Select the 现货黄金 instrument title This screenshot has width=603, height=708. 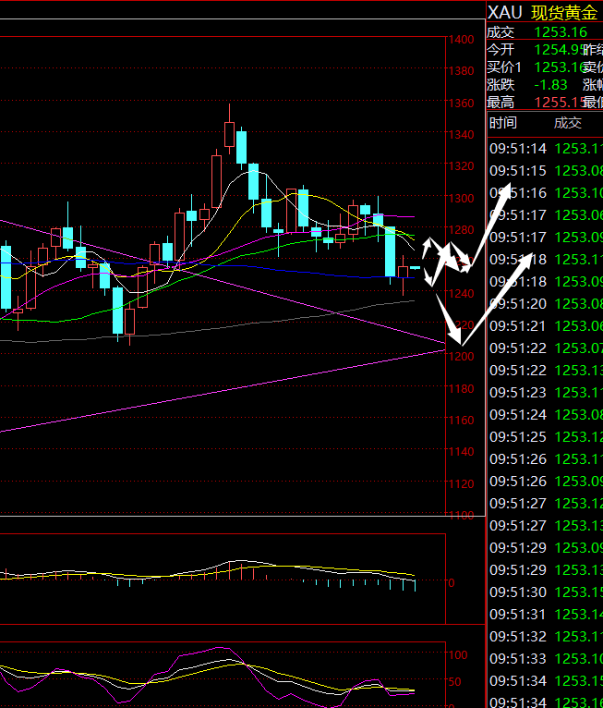coord(563,12)
